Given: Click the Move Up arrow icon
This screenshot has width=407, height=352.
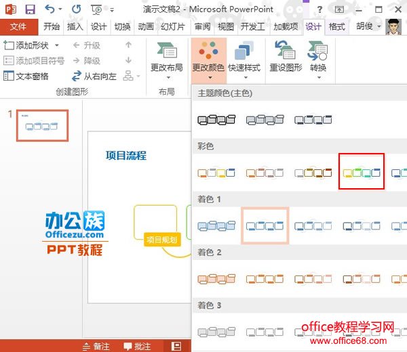Looking at the screenshot, I should 128,45.
